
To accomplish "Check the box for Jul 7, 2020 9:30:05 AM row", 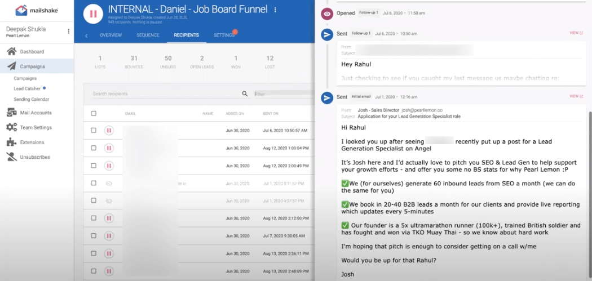I will click(x=94, y=236).
